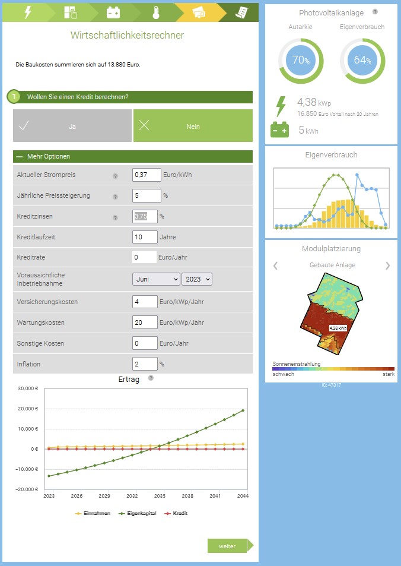The height and width of the screenshot is (566, 401).
Task: Click the Versicherungskosten input field
Action: (x=145, y=302)
